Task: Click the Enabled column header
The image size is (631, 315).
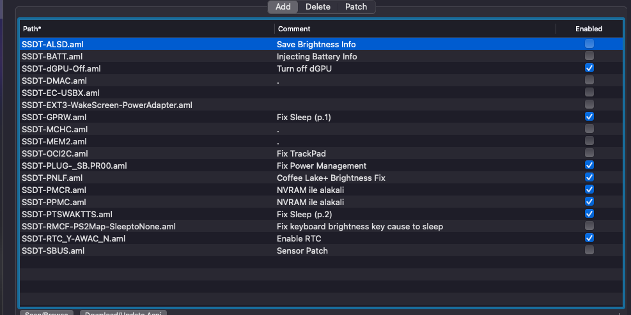Action: pos(588,29)
